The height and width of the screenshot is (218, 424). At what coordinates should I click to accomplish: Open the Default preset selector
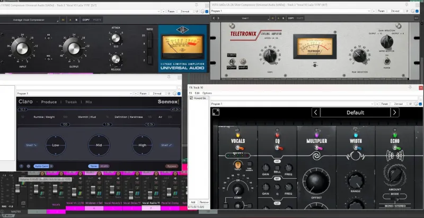(x=355, y=113)
